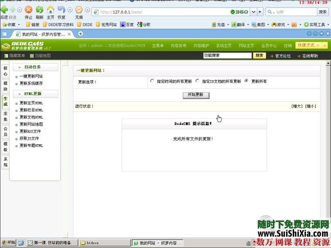331x248 pixels.
Task: Open the 优秀网站 bookmark folder
Action: click(106, 25)
